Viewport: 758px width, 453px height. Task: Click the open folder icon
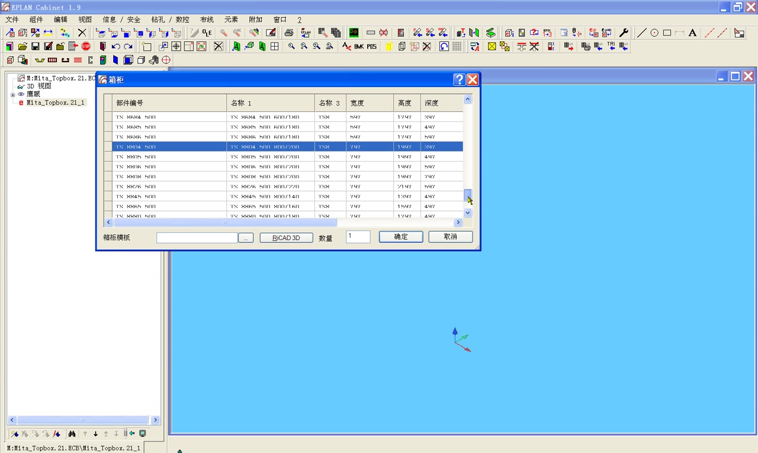click(x=22, y=46)
